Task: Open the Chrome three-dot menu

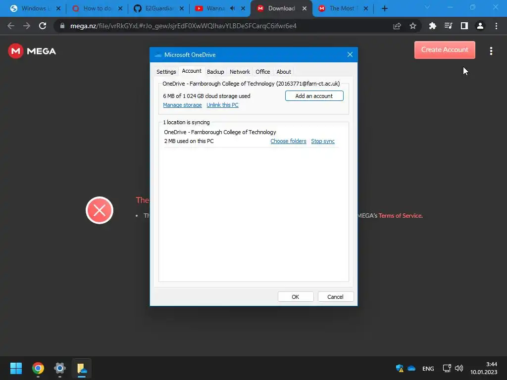Action: [x=496, y=26]
